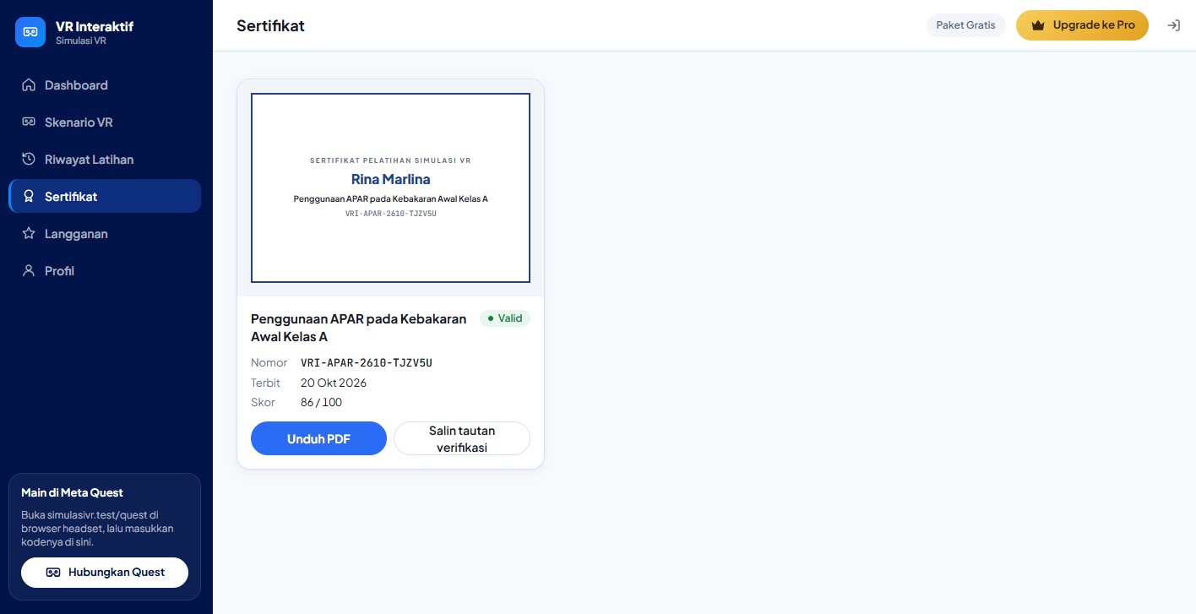Click the Upgrade ke Pro button

click(x=1082, y=25)
